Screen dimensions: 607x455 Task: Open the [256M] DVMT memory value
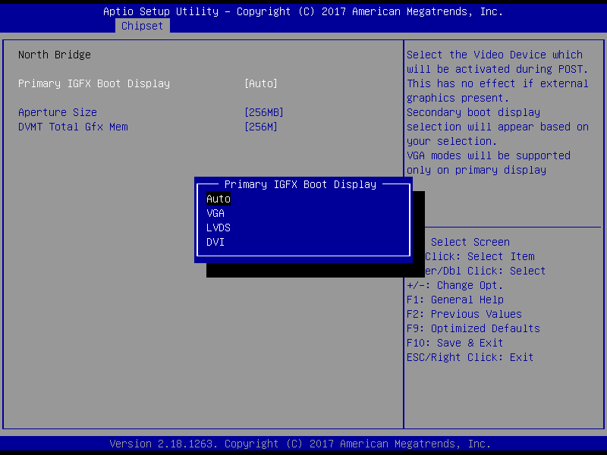pos(261,127)
